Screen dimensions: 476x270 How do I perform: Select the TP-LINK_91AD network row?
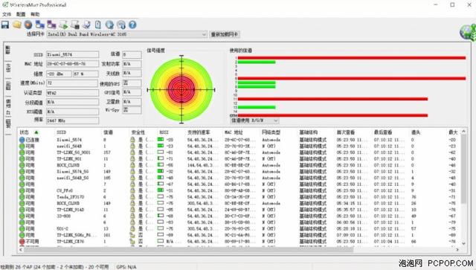click(x=239, y=210)
